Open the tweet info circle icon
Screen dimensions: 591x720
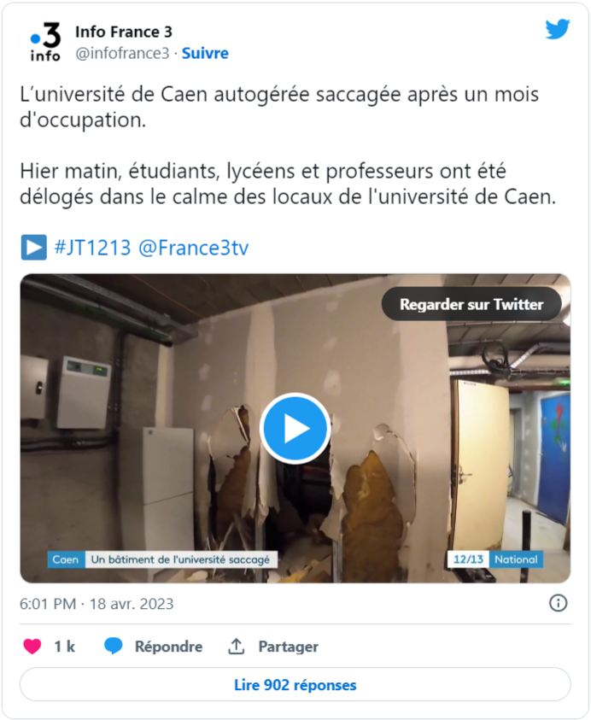(x=558, y=603)
